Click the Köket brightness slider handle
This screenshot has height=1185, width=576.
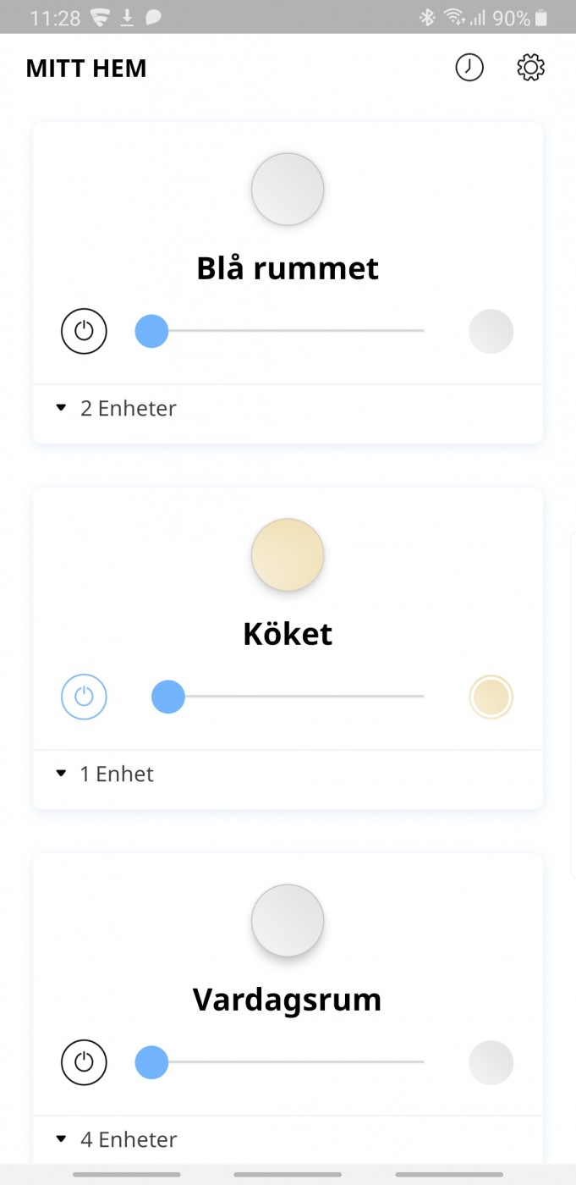pyautogui.click(x=168, y=697)
